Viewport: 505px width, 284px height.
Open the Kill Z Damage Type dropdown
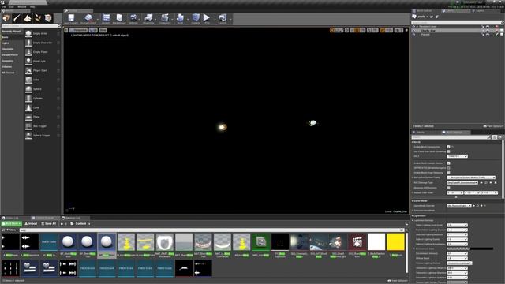coord(462,183)
